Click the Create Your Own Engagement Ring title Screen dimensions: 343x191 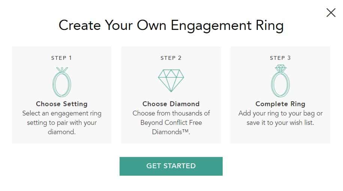pos(171,25)
